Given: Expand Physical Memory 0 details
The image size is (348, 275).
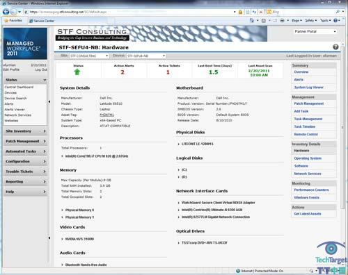Looking at the screenshot, I should [x=62, y=210].
